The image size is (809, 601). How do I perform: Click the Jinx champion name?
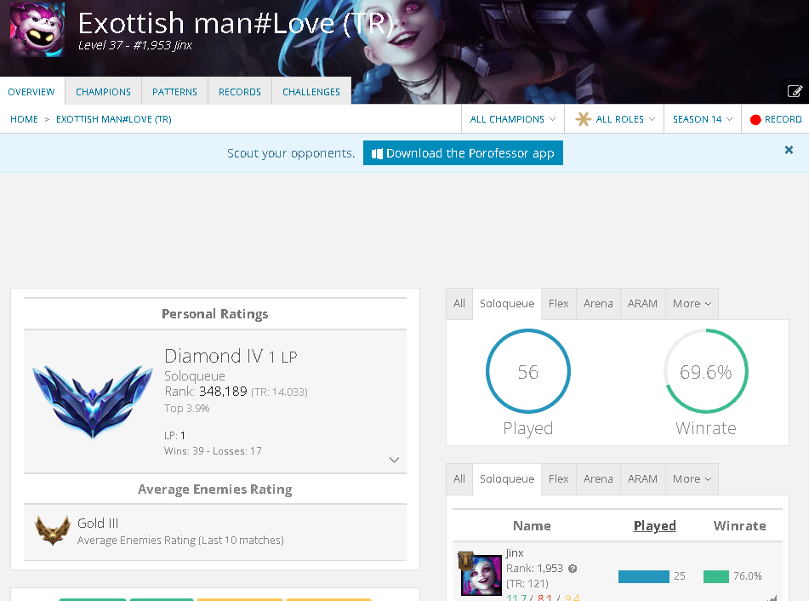515,553
